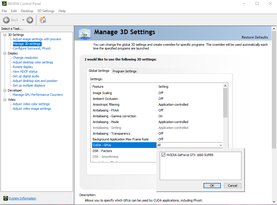Viewport: 277px width, 205px height.
Task: Select Manage 3D settings tree item
Action: [27, 44]
